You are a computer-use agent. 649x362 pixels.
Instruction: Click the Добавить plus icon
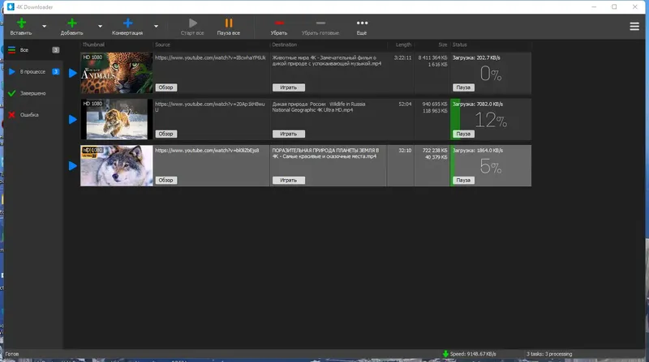pos(72,23)
